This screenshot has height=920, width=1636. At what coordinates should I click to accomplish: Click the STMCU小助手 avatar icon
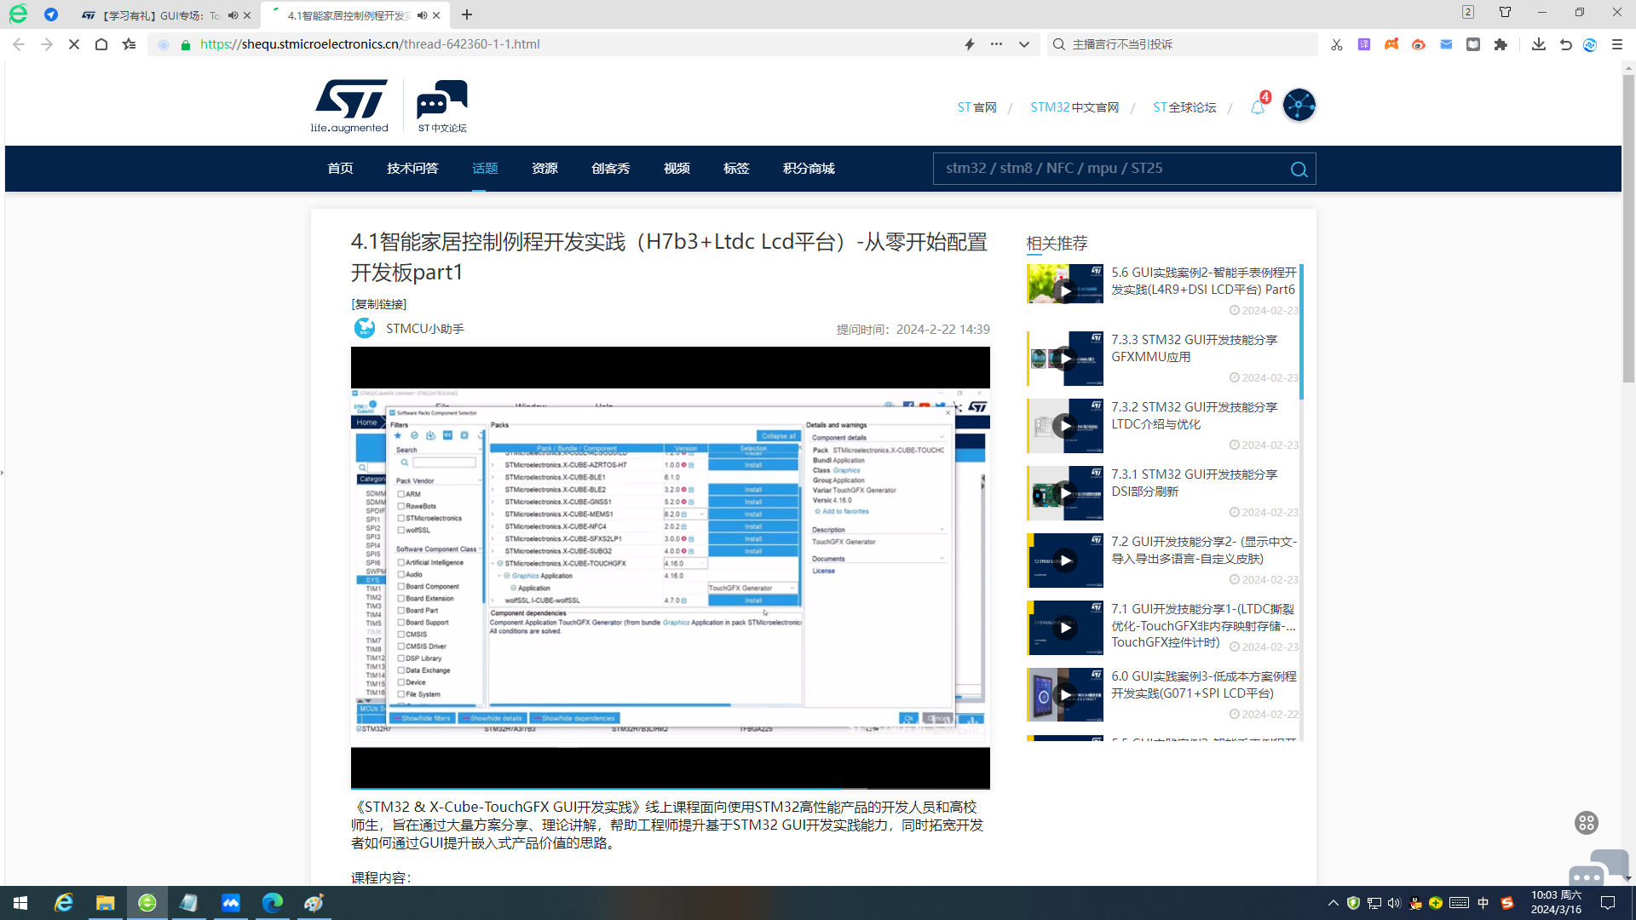click(x=365, y=328)
